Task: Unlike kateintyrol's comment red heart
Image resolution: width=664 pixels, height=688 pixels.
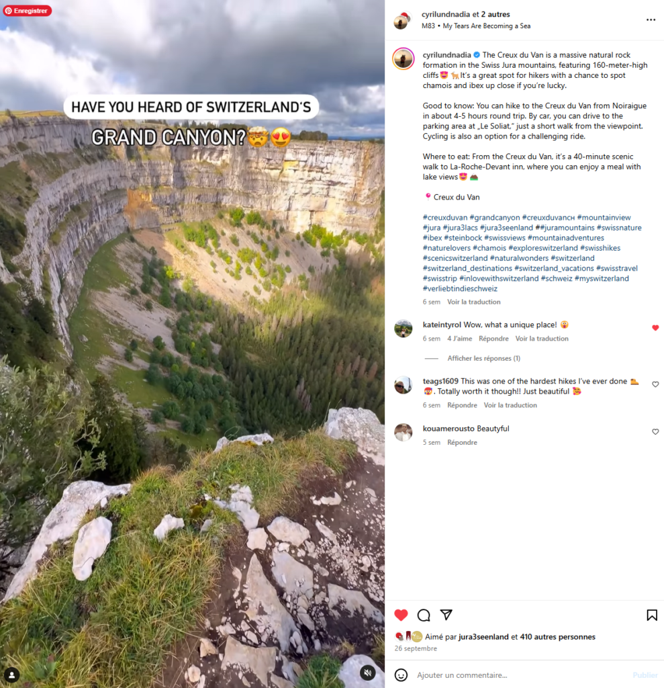Action: [x=655, y=328]
